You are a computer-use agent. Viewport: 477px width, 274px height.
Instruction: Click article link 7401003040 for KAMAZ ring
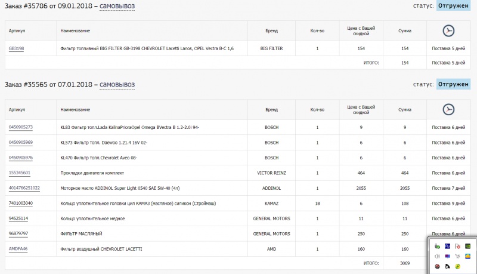coord(21,203)
